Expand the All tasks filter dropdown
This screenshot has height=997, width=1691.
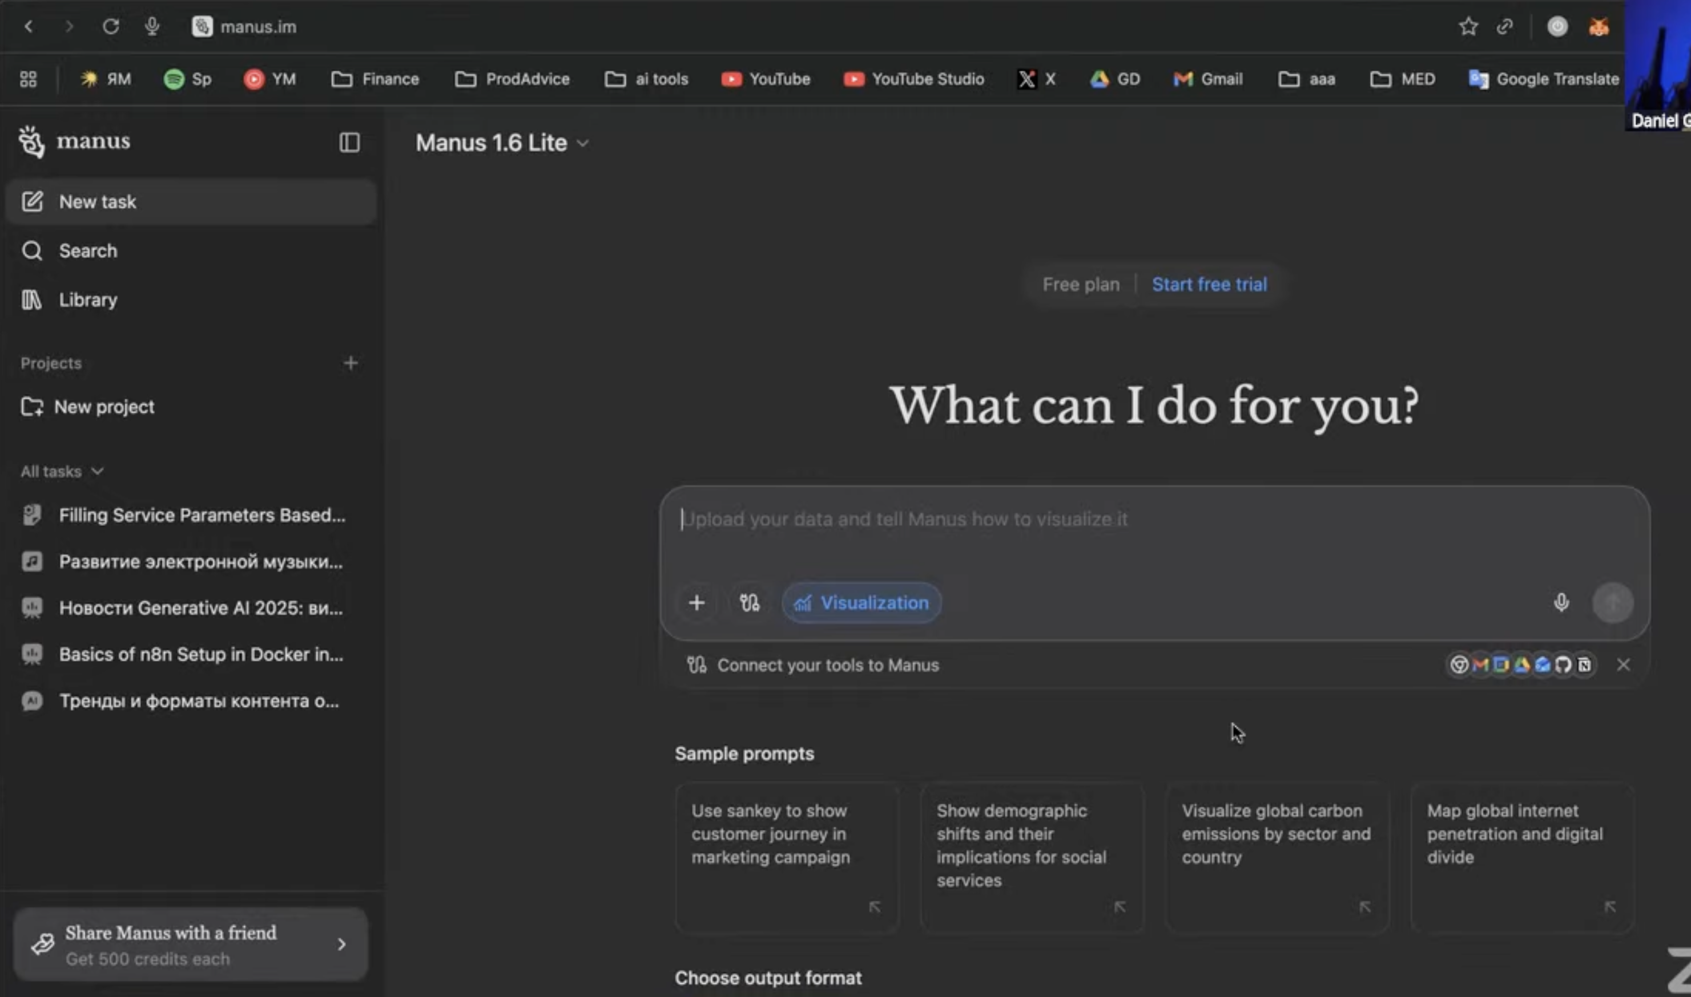tap(62, 471)
